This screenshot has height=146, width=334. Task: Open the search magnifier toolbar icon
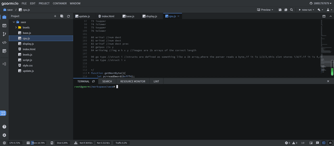291,10
